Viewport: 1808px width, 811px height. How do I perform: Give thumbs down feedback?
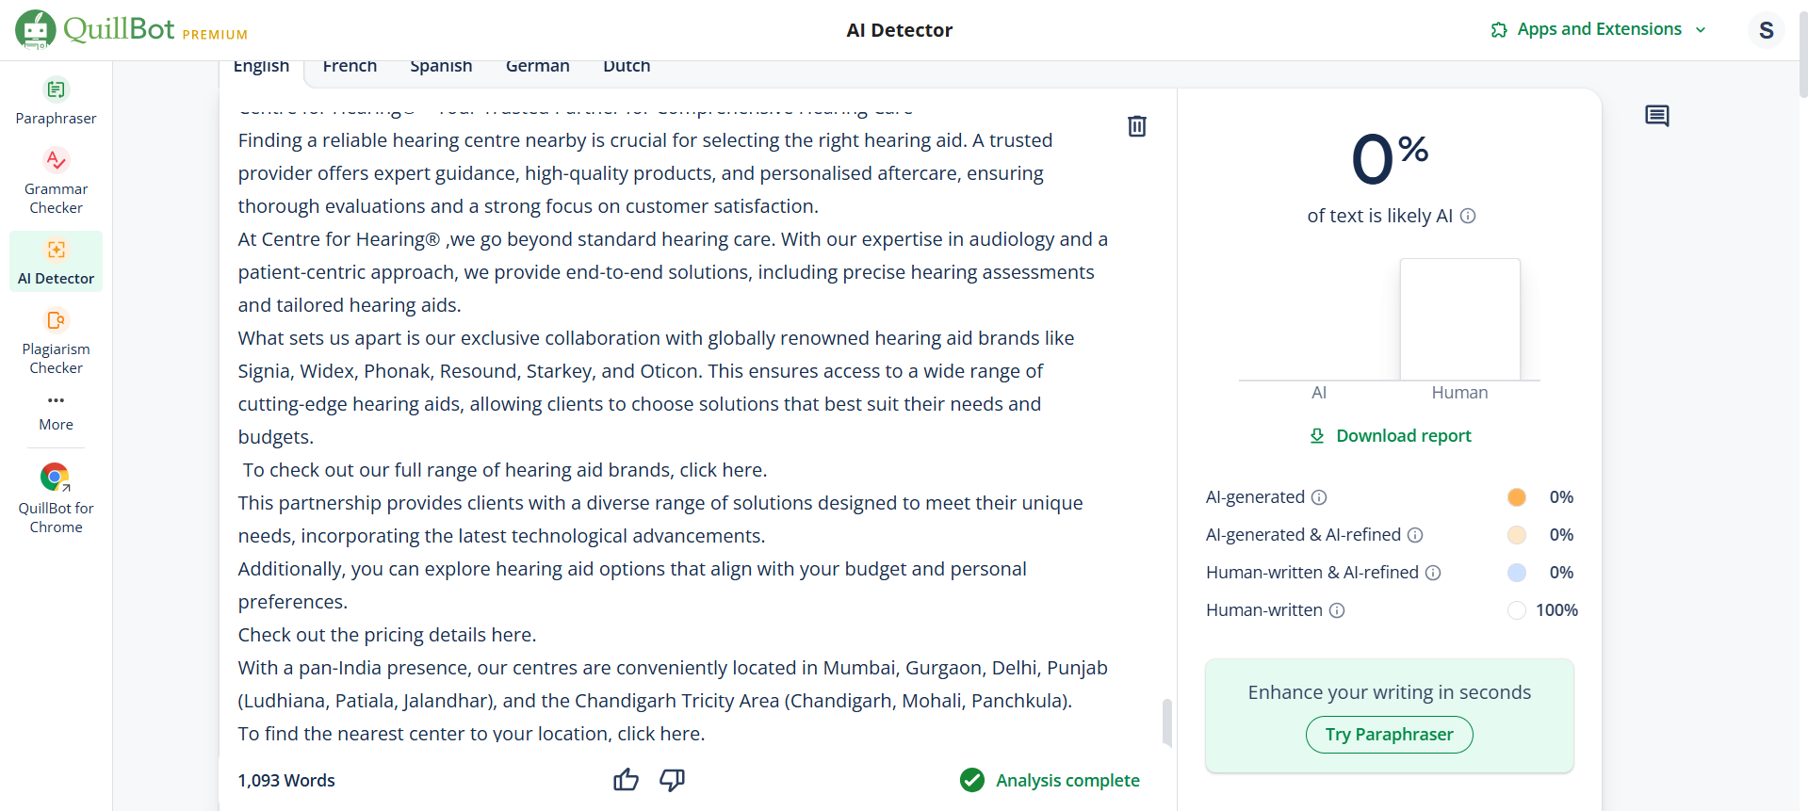click(x=672, y=780)
